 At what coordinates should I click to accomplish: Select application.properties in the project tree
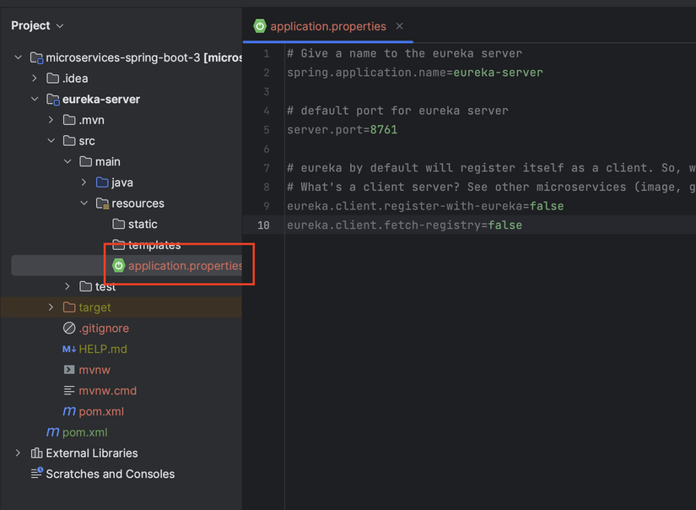178,264
